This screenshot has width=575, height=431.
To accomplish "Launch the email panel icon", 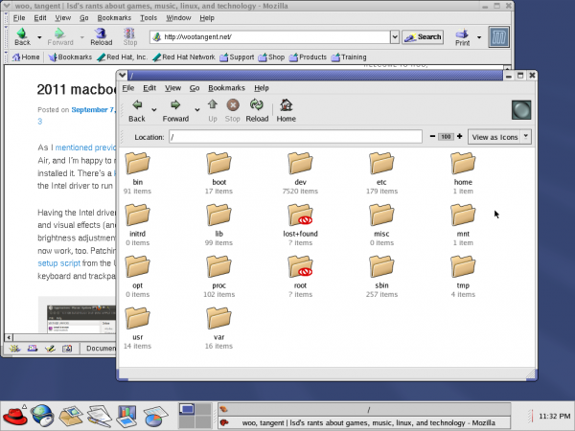I will pos(71,416).
